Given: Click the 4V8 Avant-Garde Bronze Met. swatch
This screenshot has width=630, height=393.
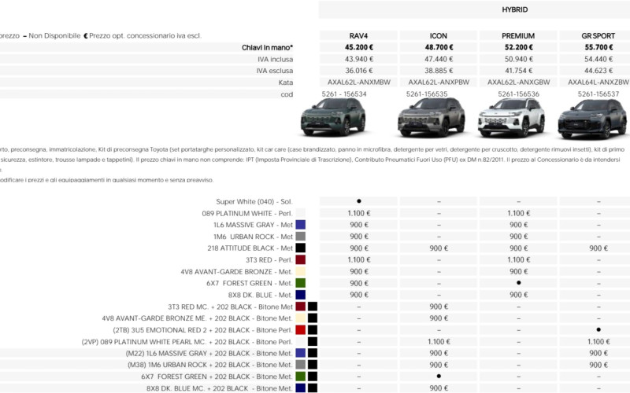Looking at the screenshot, I should (301, 271).
